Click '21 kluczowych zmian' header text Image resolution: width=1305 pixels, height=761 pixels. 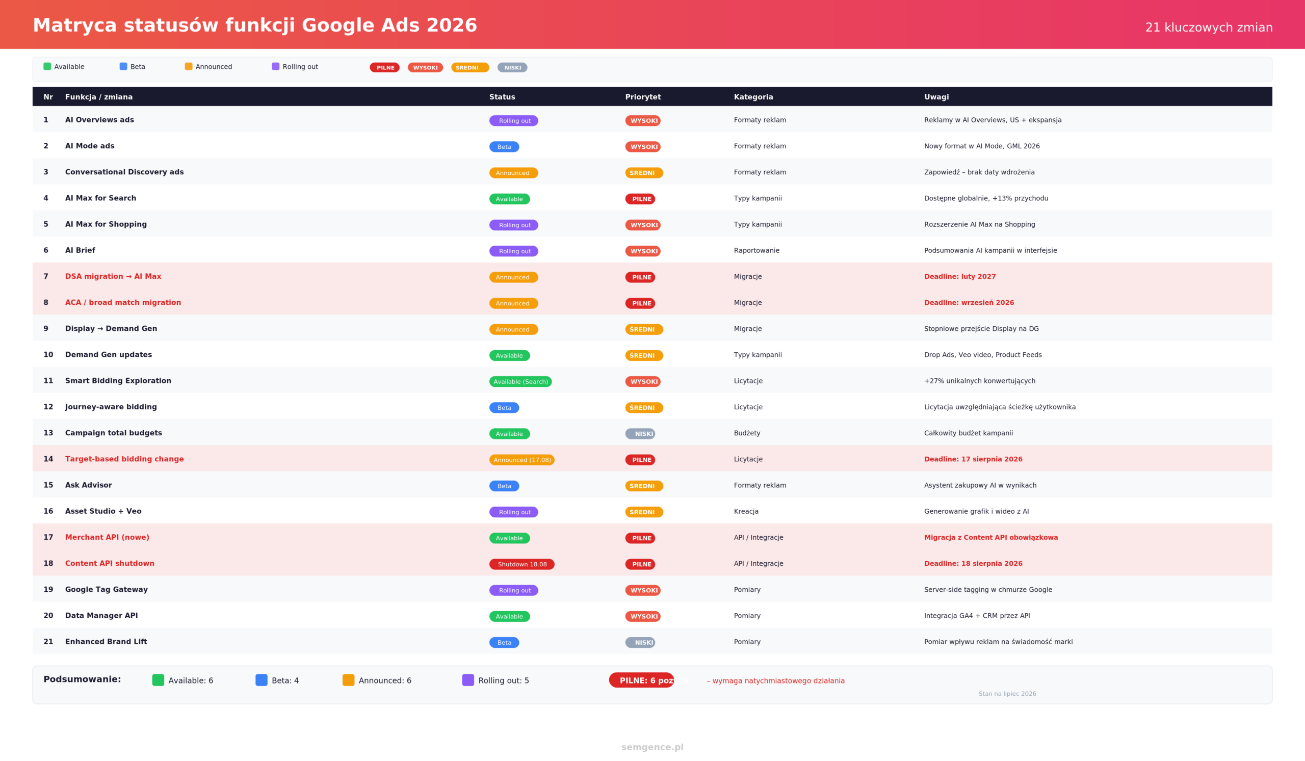click(1209, 28)
